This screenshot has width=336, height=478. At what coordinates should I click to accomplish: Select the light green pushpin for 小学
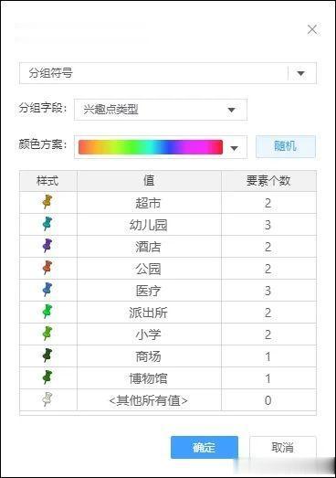47,334
